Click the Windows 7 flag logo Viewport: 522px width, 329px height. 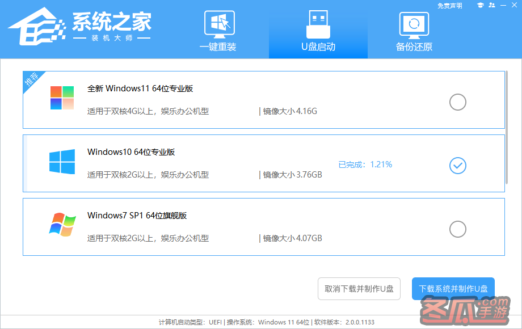[62, 225]
